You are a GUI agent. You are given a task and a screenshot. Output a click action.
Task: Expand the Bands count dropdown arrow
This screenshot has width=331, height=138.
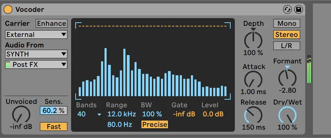99,115
